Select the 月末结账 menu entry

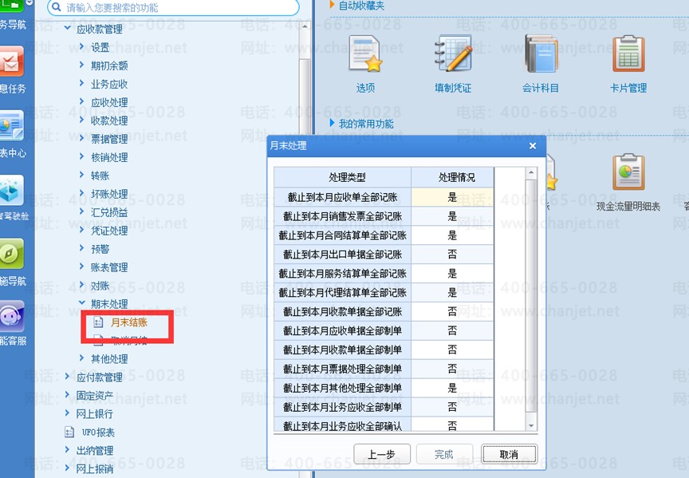click(128, 322)
